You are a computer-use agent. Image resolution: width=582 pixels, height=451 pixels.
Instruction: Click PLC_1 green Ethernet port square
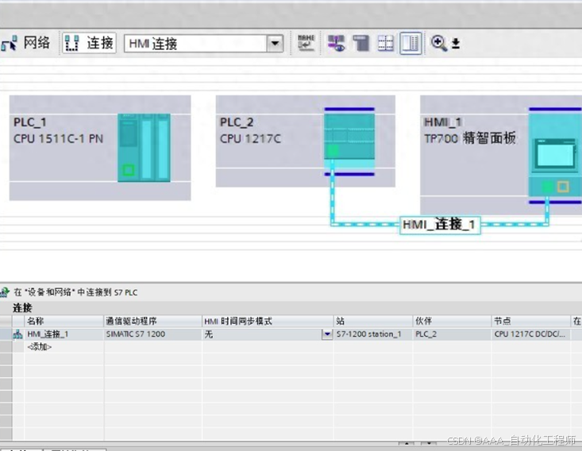(x=129, y=171)
